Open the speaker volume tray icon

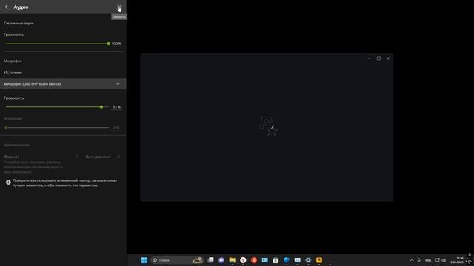pyautogui.click(x=444, y=260)
